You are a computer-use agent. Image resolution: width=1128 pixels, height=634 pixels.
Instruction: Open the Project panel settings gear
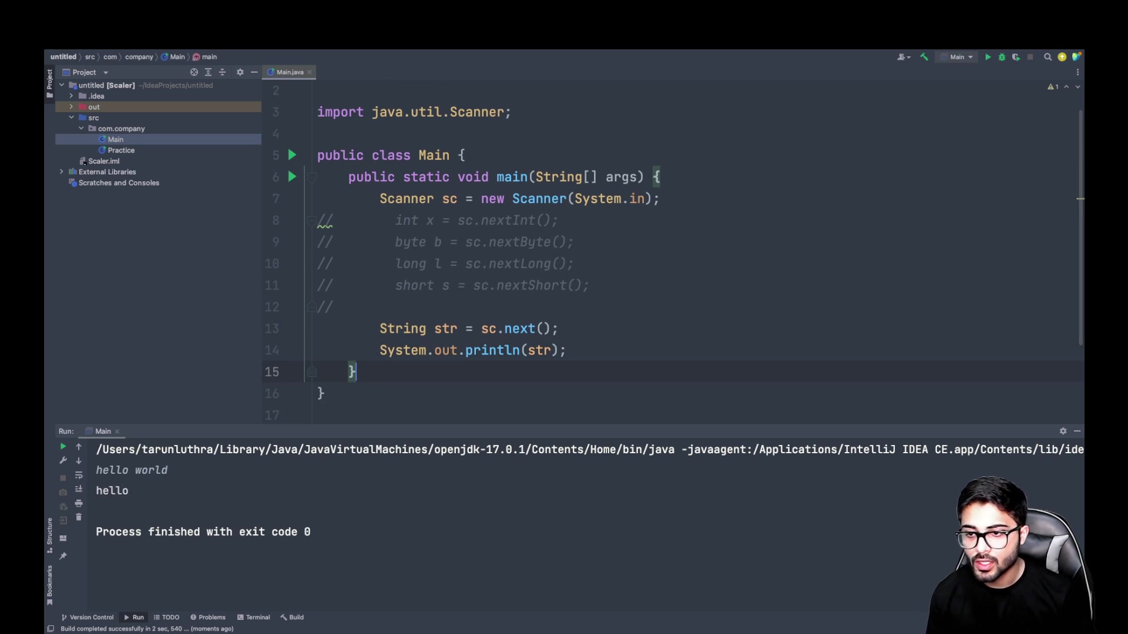click(240, 72)
